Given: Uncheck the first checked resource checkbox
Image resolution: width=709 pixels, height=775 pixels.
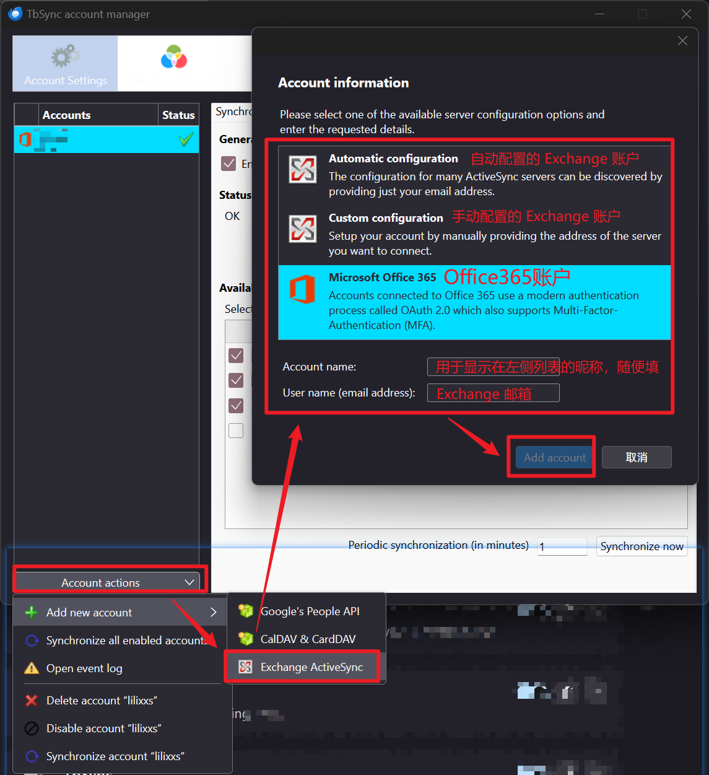Looking at the screenshot, I should coord(236,356).
